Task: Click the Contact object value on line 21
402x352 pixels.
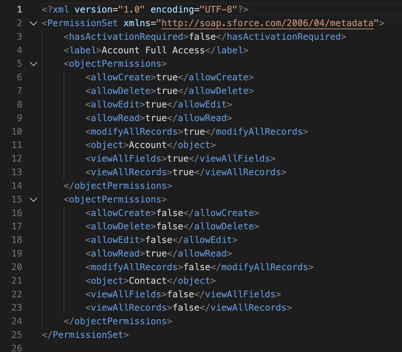Action: click(148, 281)
